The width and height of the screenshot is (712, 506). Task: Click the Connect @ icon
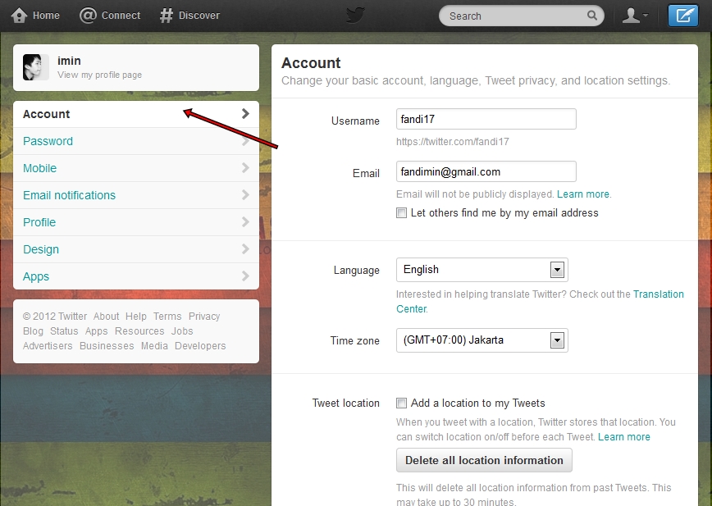tap(88, 16)
